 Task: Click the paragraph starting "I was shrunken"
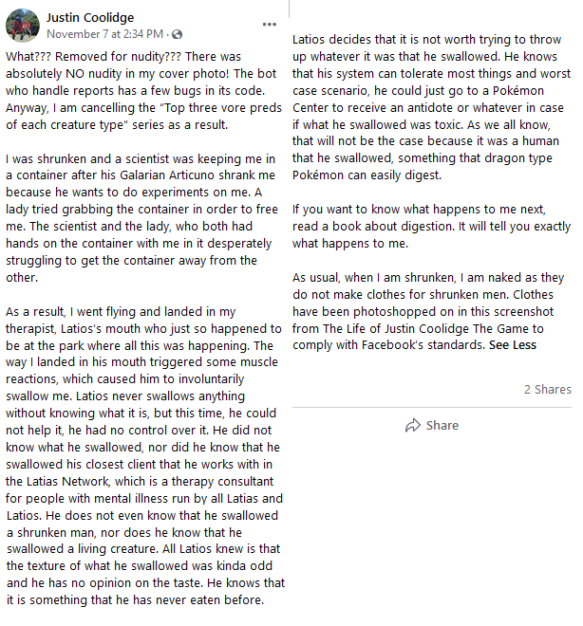click(x=141, y=218)
